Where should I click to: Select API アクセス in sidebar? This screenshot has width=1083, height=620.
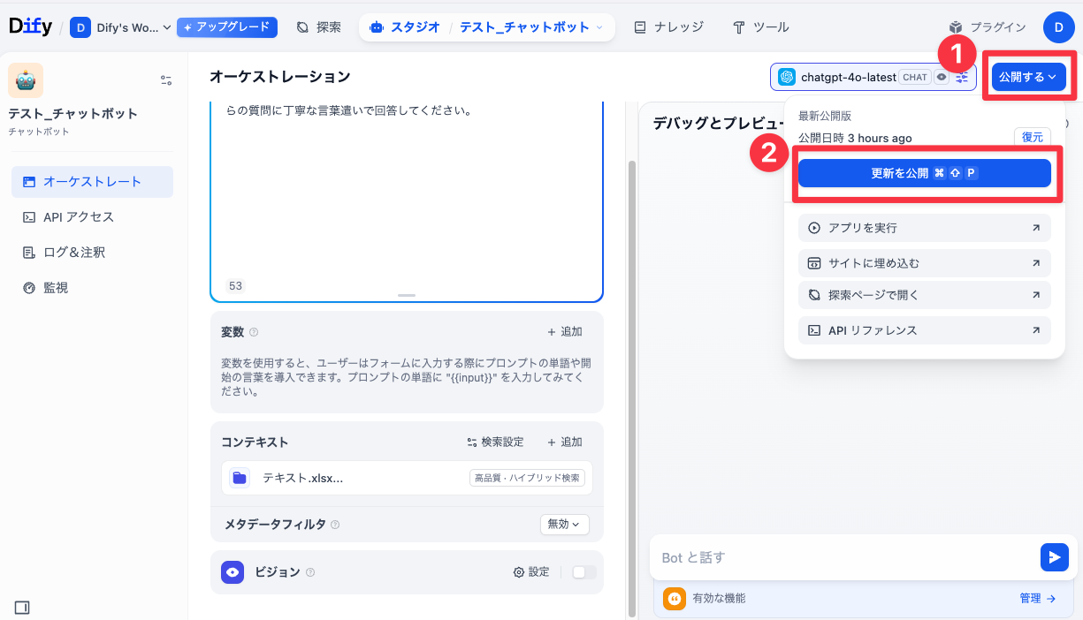(x=78, y=217)
